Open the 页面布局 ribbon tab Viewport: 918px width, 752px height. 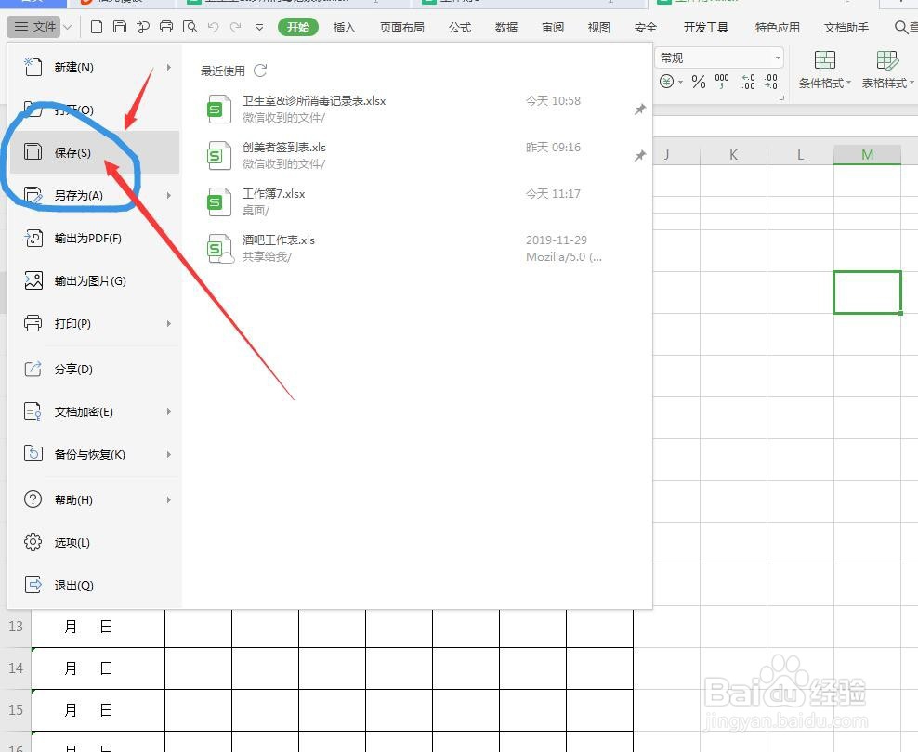(x=401, y=28)
